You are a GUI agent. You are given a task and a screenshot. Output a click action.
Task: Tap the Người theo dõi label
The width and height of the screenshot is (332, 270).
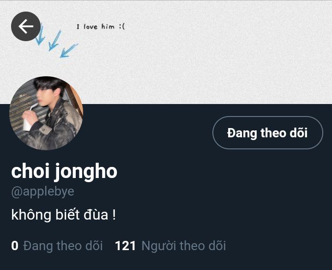coord(184,246)
